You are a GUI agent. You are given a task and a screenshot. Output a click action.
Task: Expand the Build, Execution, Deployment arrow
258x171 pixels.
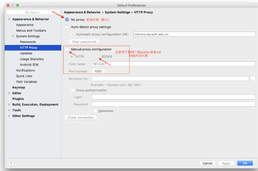click(x=9, y=104)
